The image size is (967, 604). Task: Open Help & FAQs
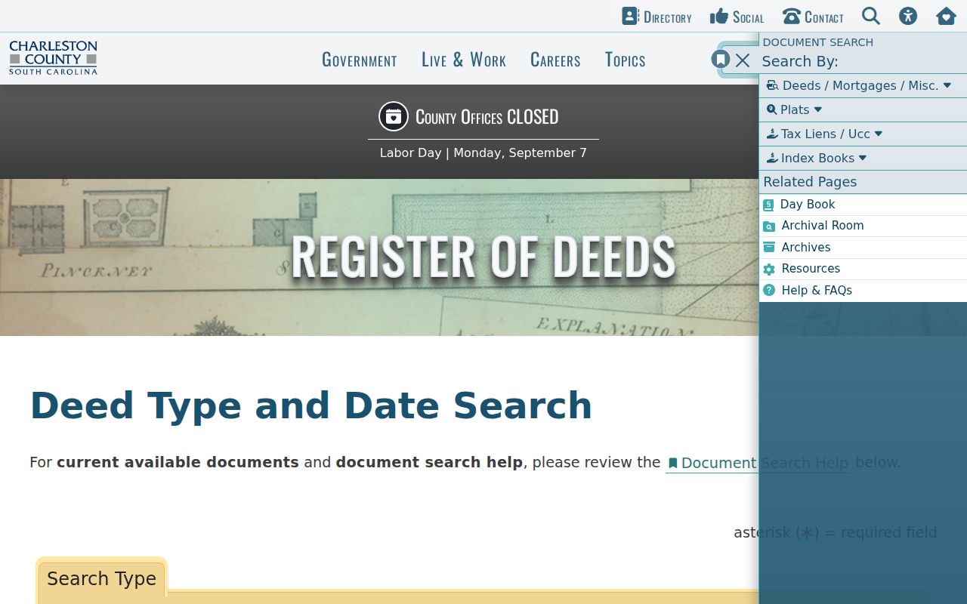point(863,291)
